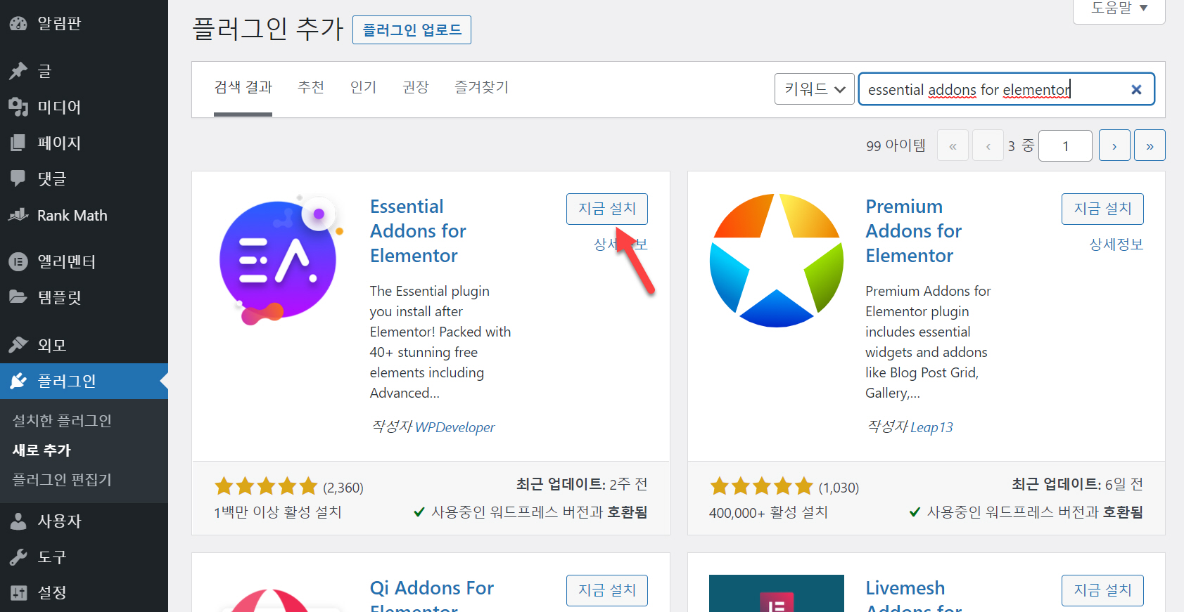Open 설치한 플러그인 submenu item
This screenshot has width=1184, height=612.
pos(62,421)
